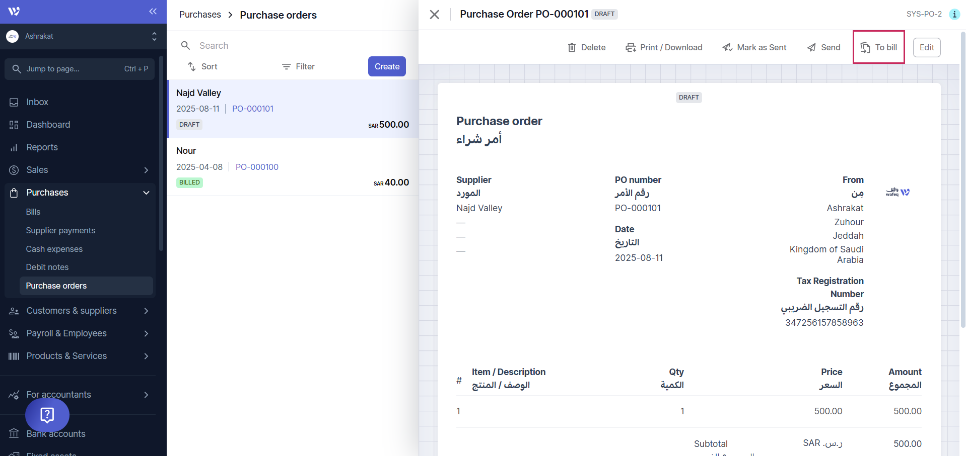Convert the order using To bill
Image resolution: width=966 pixels, height=456 pixels.
pyautogui.click(x=879, y=47)
